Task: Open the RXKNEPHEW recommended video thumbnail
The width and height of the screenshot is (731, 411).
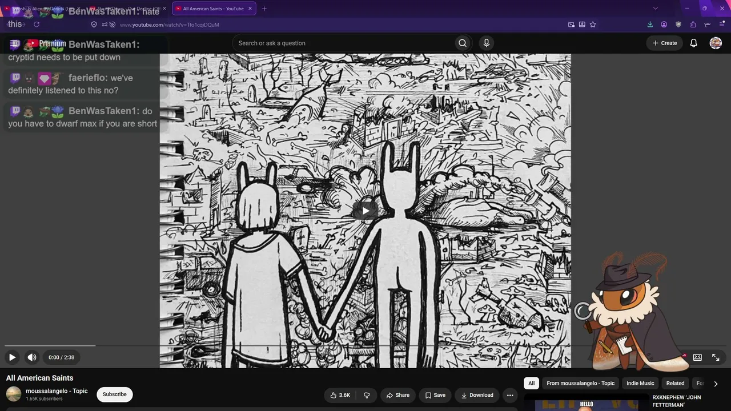Action: 587,402
